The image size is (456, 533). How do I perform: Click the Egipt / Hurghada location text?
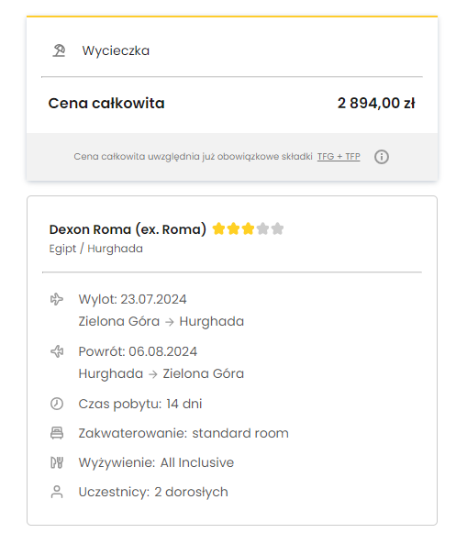click(x=96, y=249)
